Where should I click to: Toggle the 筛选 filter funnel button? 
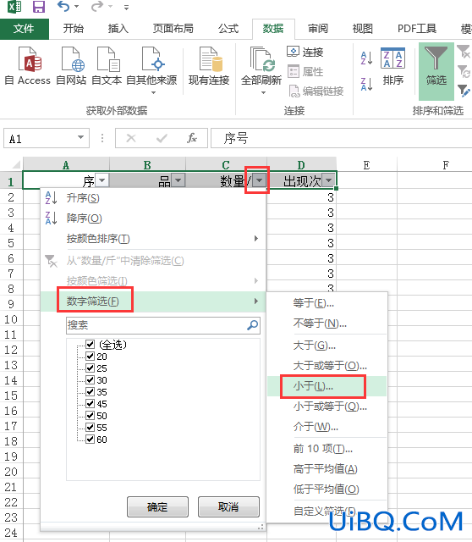[436, 71]
